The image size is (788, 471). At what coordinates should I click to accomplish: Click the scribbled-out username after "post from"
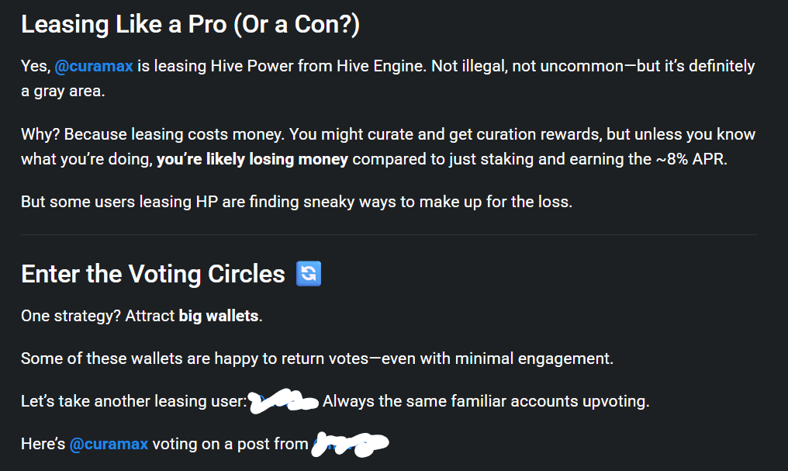(x=351, y=445)
